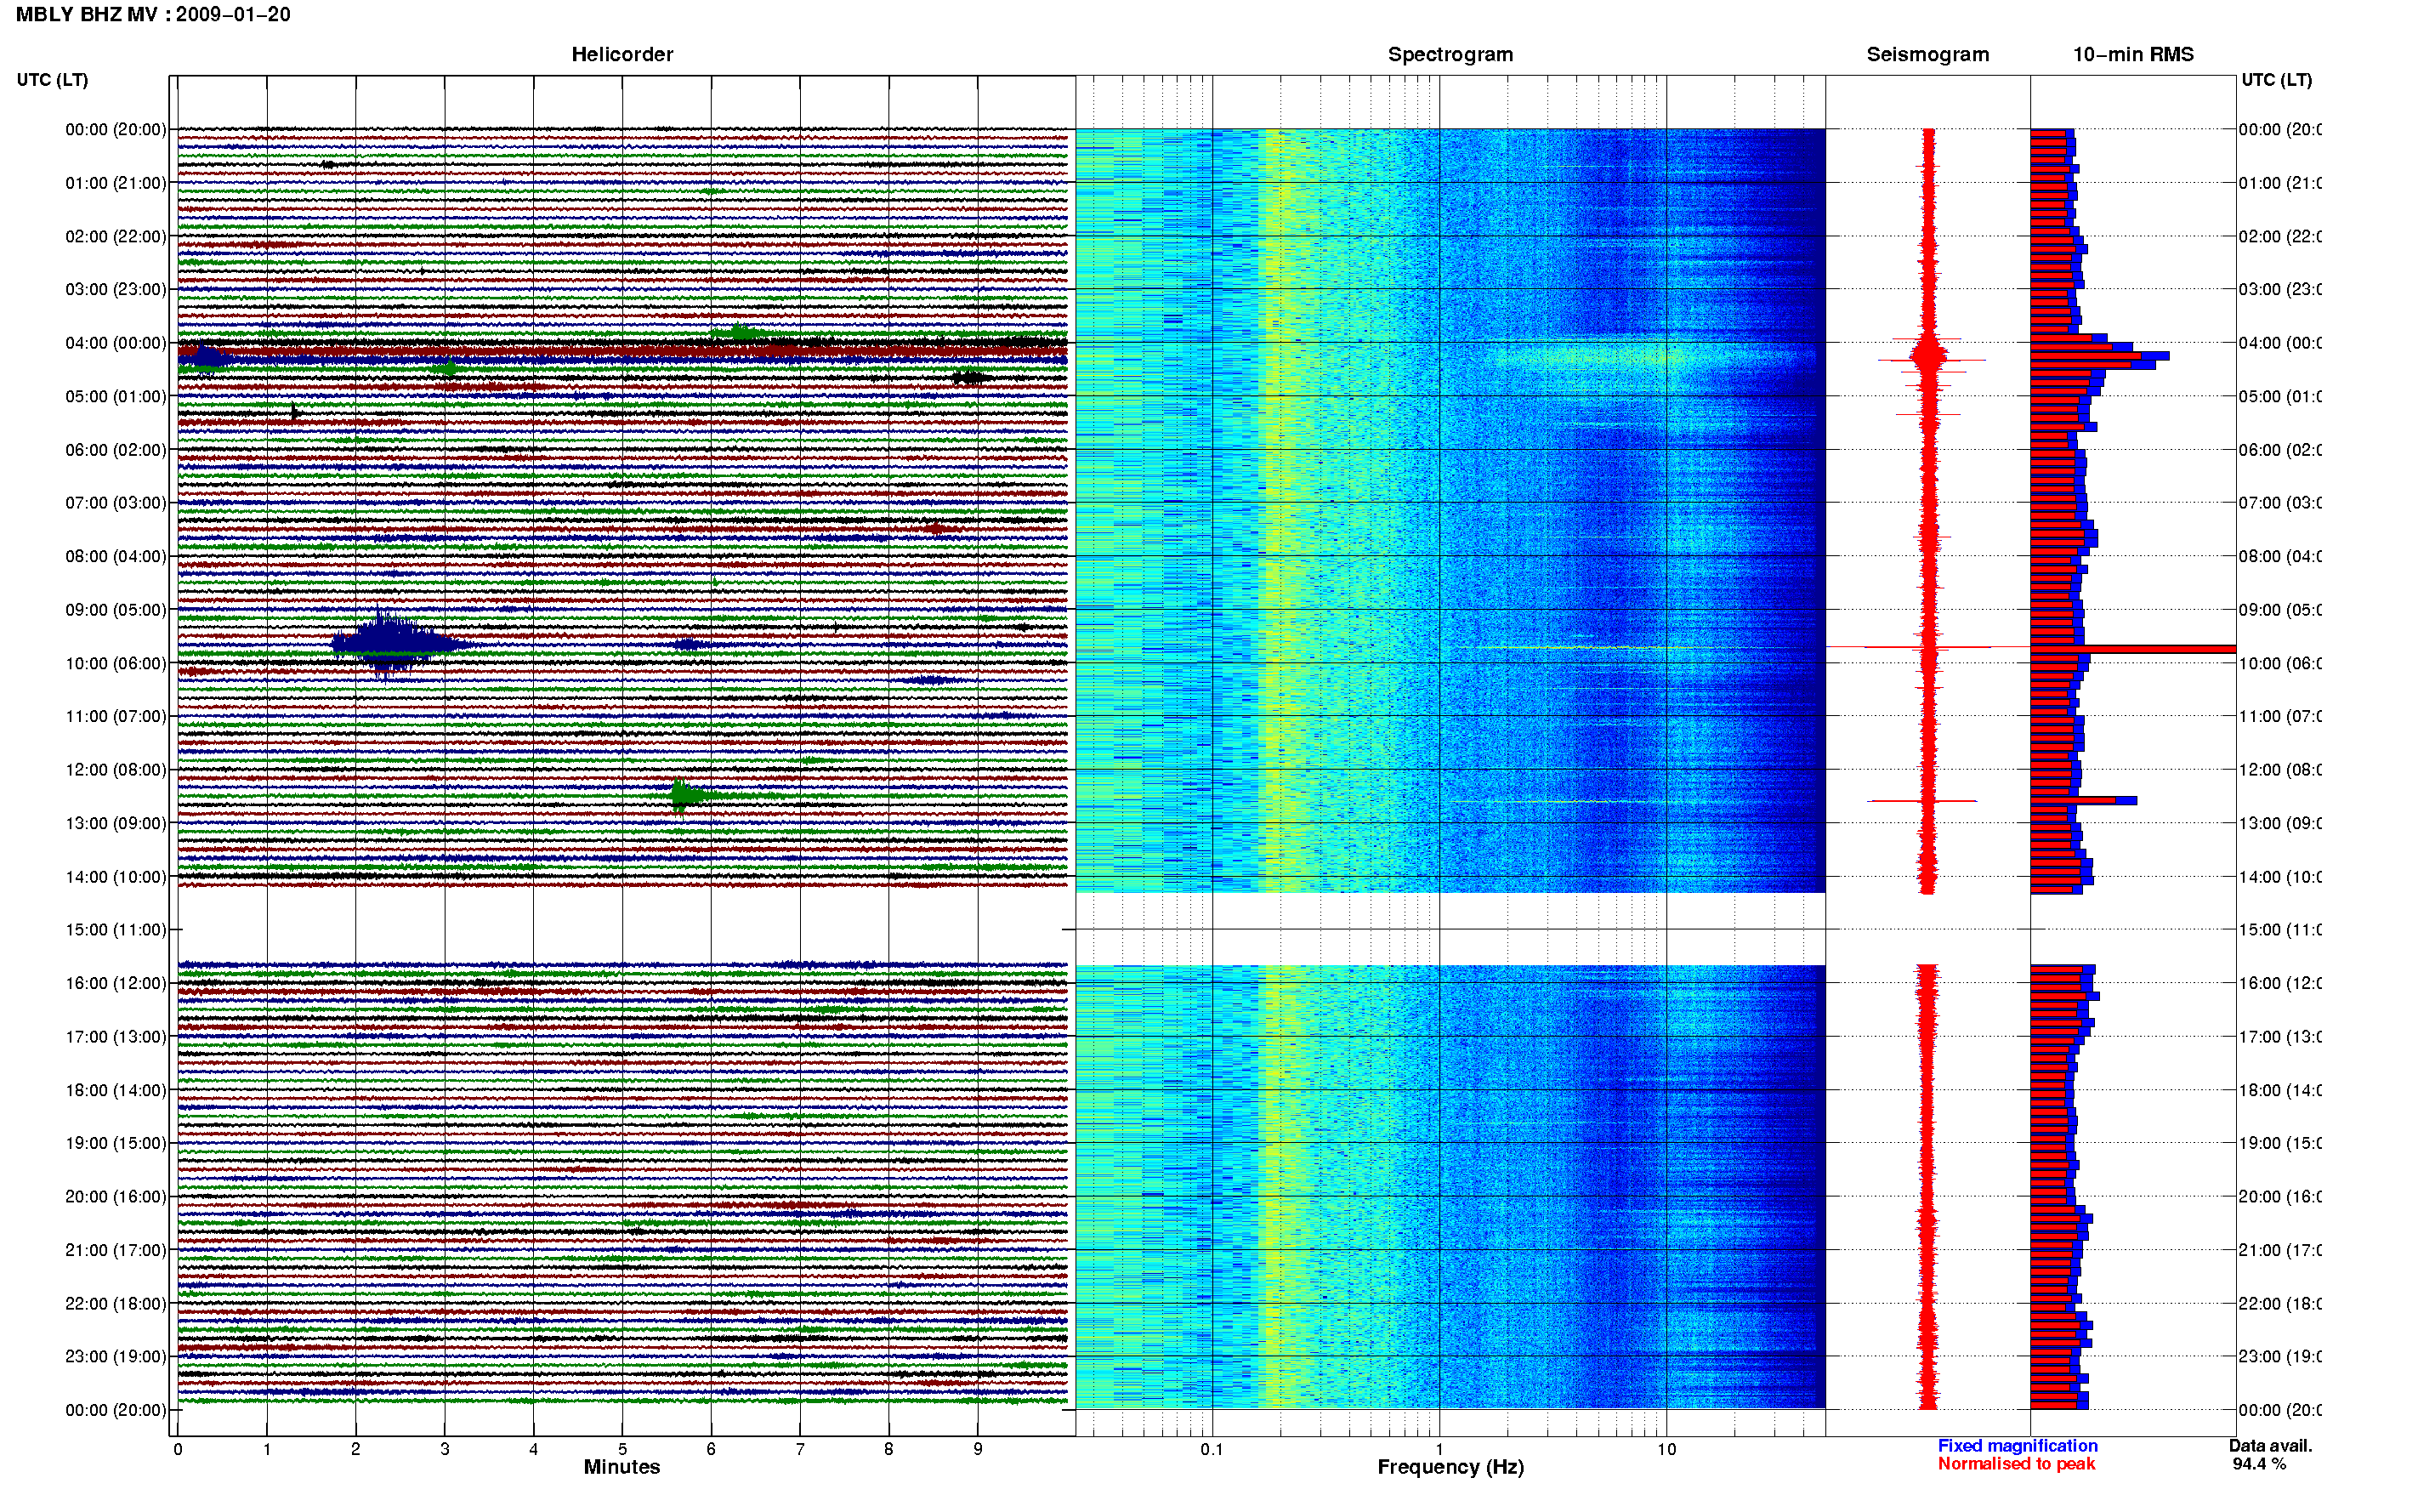Image resolution: width=2418 pixels, height=1512 pixels.
Task: Click the 'Fixed magnification' legend text
Action: pyautogui.click(x=2018, y=1446)
